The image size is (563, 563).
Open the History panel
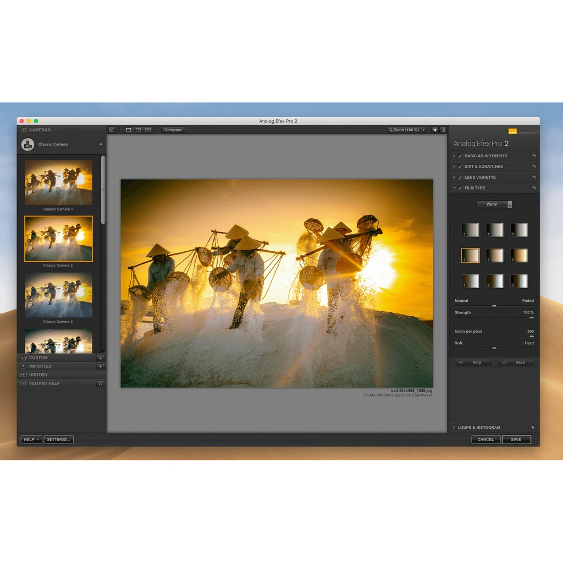click(x=38, y=375)
